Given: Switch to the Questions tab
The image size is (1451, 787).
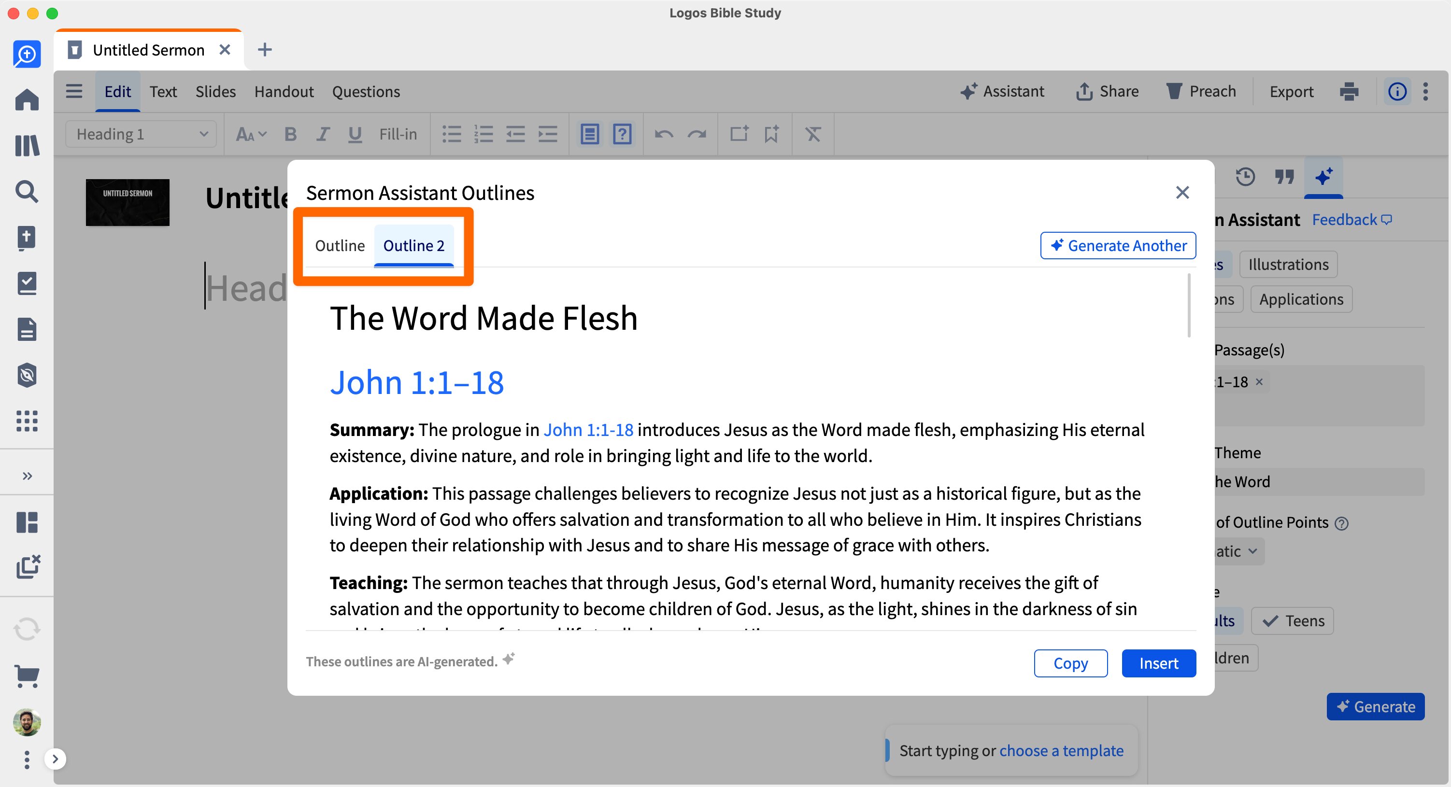Looking at the screenshot, I should pyautogui.click(x=366, y=91).
